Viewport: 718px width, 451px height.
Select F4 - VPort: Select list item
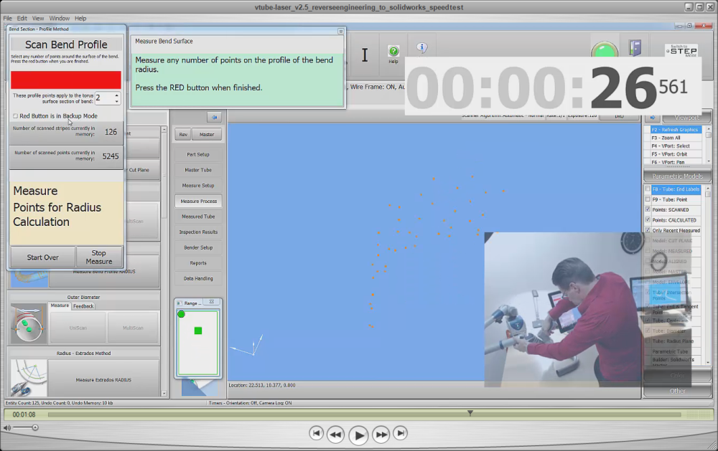[676, 146]
